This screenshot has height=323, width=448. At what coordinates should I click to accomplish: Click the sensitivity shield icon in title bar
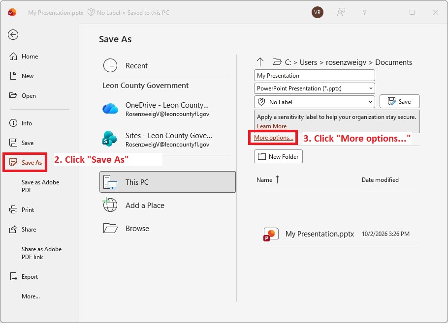click(91, 13)
